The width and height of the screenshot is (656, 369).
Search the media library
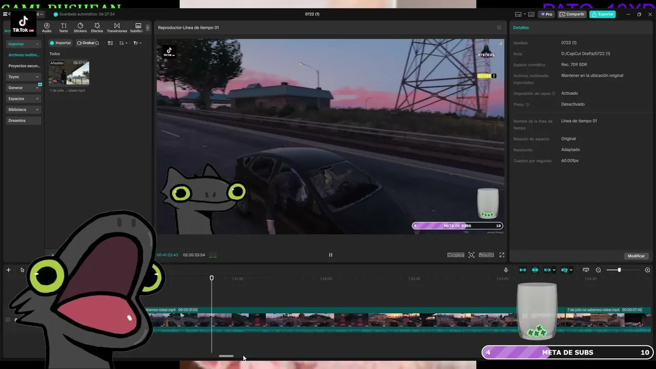[97, 43]
